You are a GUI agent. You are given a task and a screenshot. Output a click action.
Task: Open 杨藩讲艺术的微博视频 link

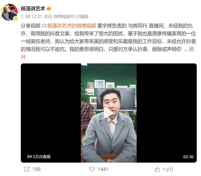(x=72, y=26)
